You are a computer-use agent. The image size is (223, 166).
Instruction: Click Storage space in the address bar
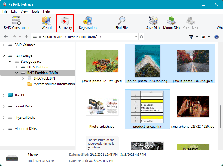(52, 37)
